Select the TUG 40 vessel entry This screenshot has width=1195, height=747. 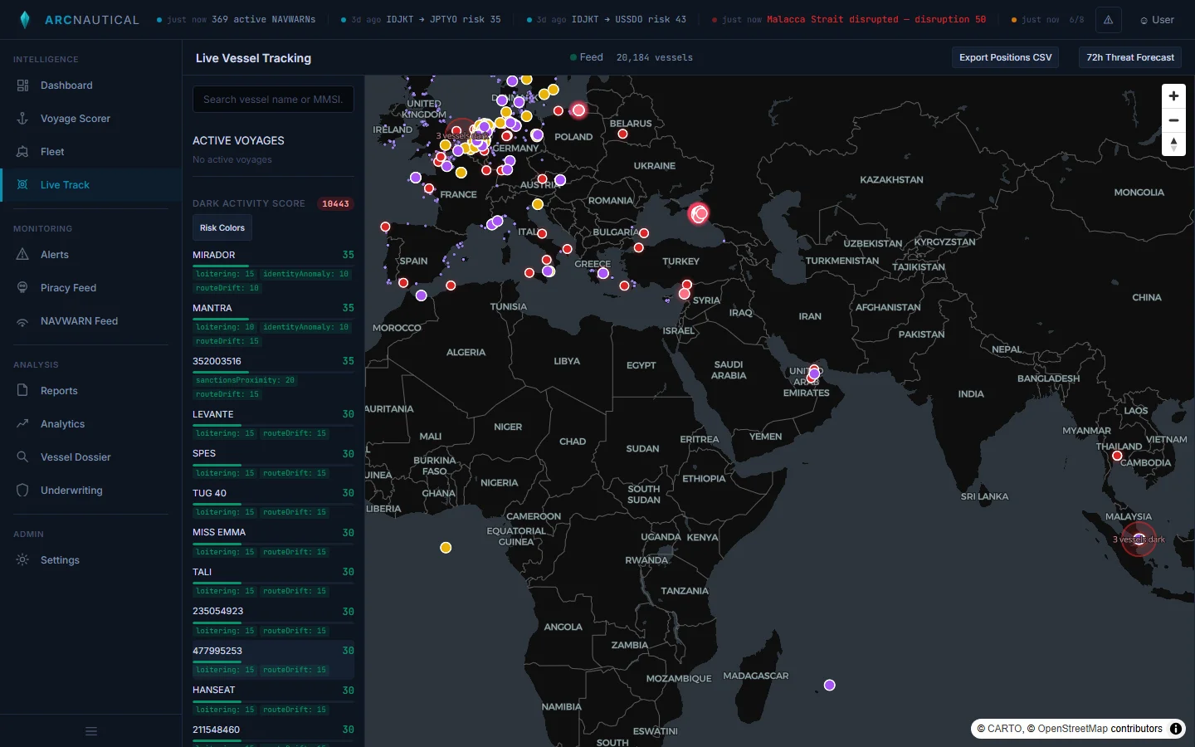click(273, 502)
